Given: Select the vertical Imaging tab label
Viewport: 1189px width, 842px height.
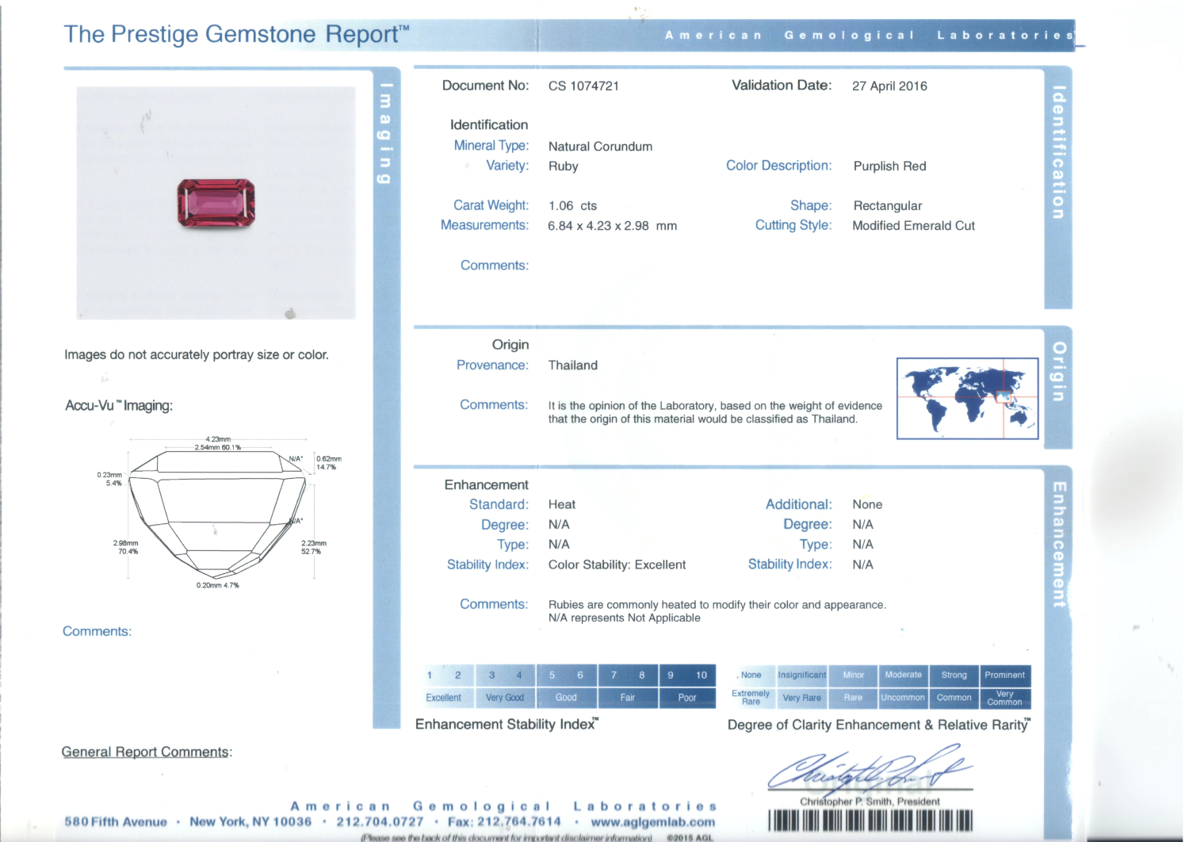Looking at the screenshot, I should (x=385, y=133).
